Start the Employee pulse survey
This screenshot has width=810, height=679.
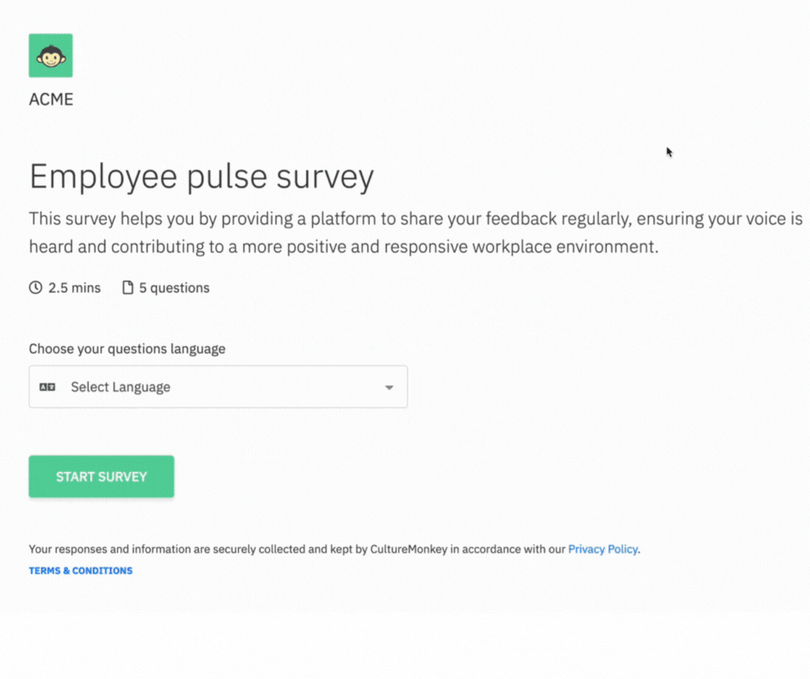[x=101, y=476]
